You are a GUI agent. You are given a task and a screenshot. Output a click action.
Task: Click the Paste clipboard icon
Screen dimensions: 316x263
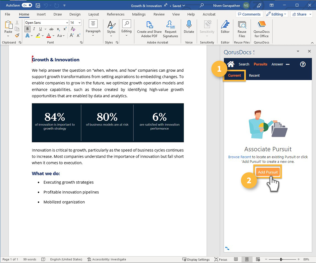click(8, 25)
